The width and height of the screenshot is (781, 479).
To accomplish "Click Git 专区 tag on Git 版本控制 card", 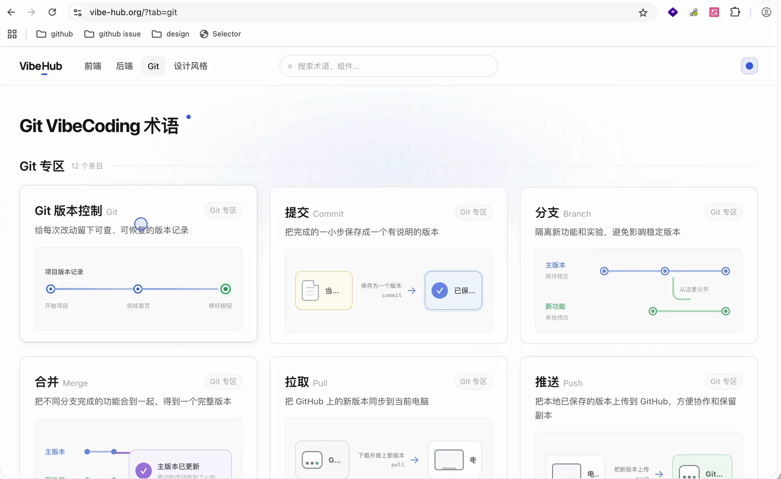I will (x=223, y=210).
